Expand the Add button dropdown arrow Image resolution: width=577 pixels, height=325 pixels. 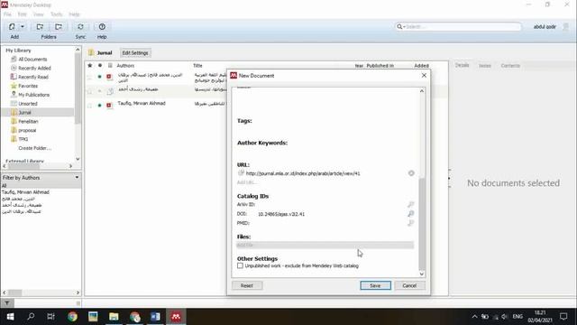[23, 27]
